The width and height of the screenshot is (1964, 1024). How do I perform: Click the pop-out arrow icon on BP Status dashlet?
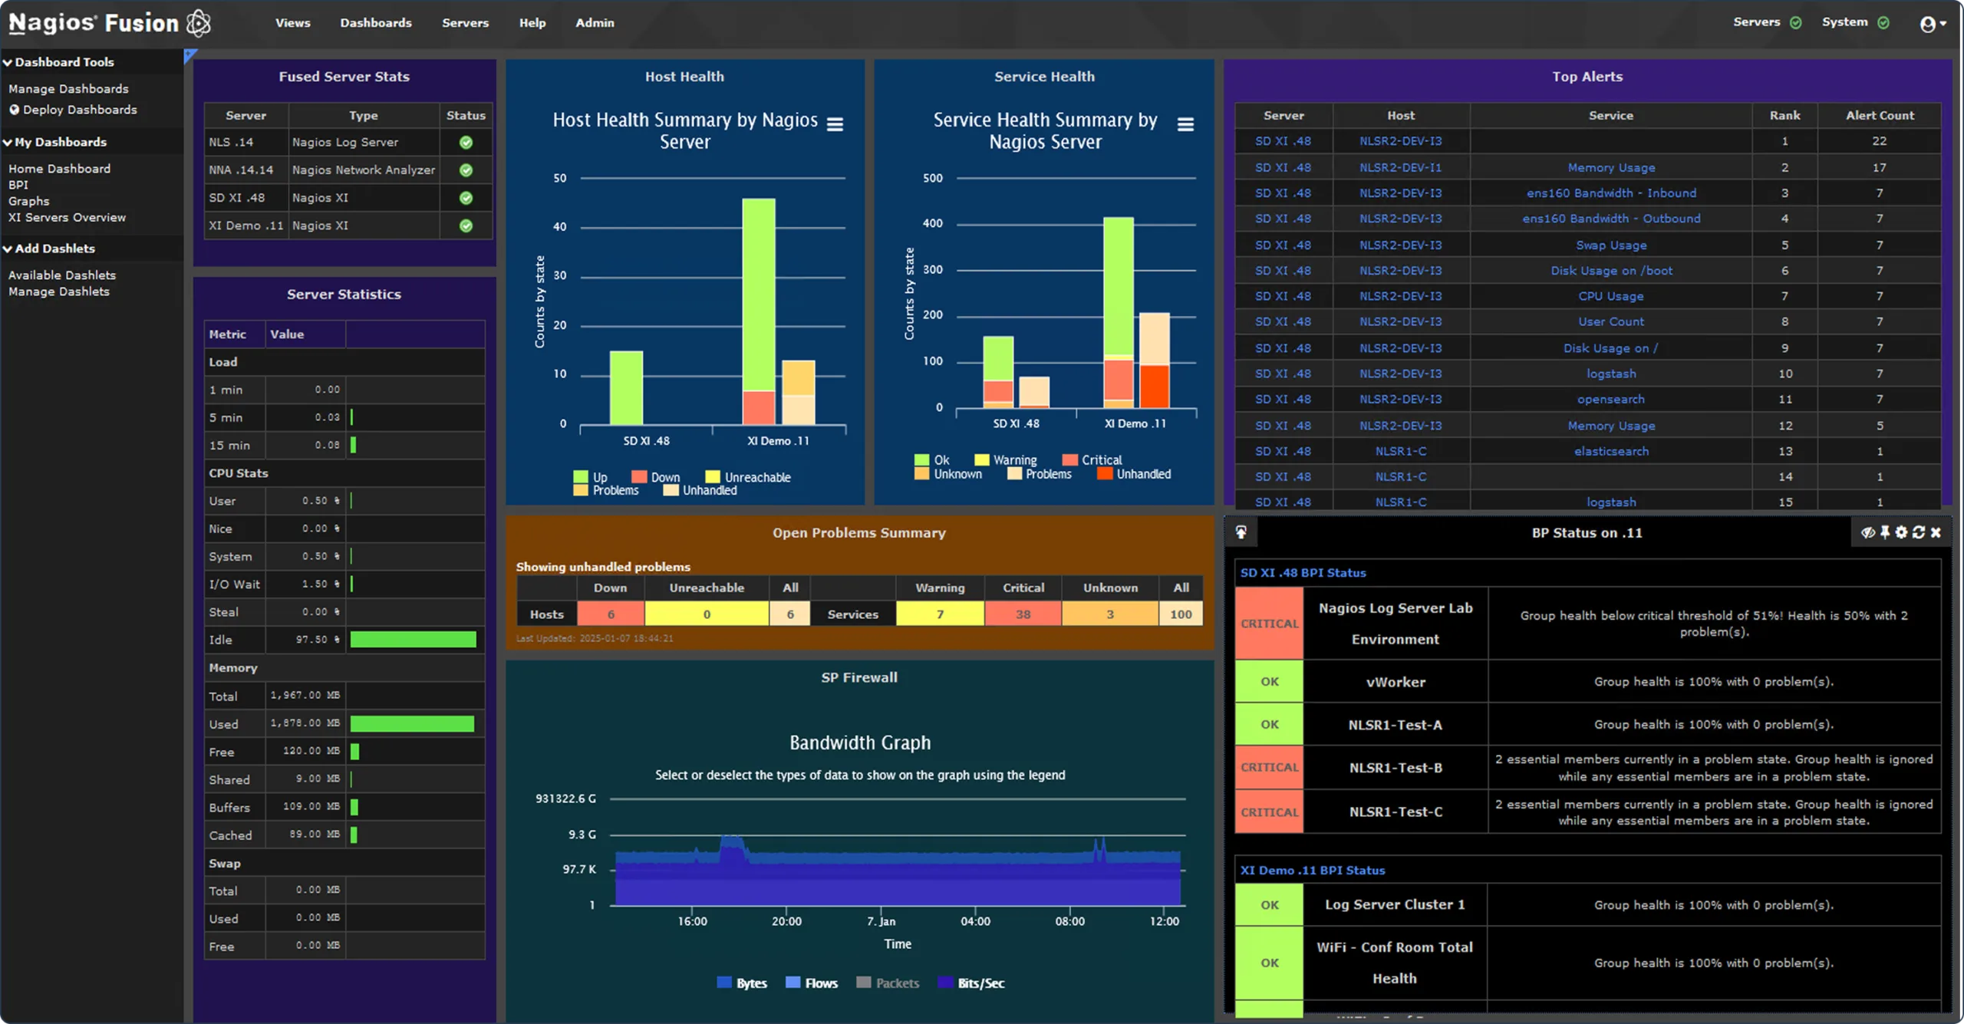pyautogui.click(x=1241, y=532)
